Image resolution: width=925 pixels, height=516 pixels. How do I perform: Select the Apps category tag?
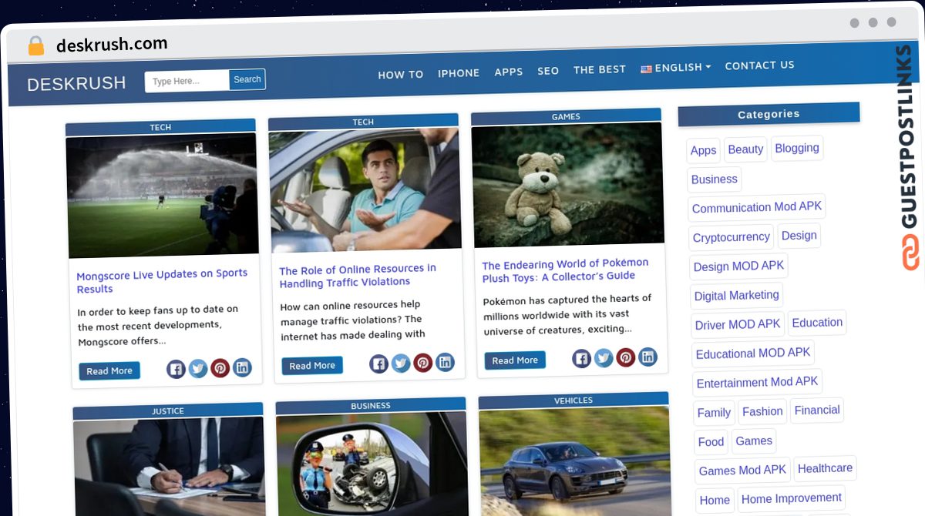(703, 150)
